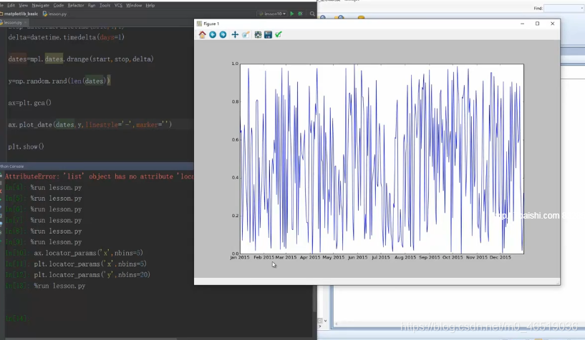Close the Figure 1 window
585x340 pixels.
553,24
